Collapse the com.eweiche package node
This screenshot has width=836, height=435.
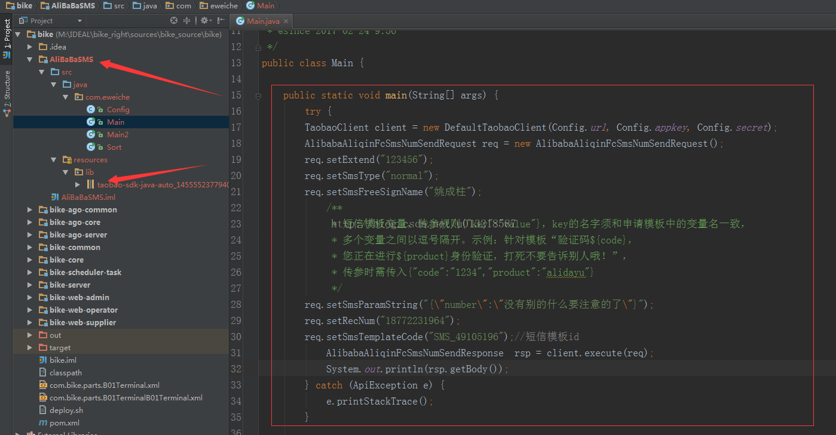(66, 97)
